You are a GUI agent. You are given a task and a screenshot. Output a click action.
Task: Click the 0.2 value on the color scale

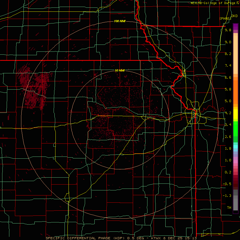pos(228,172)
